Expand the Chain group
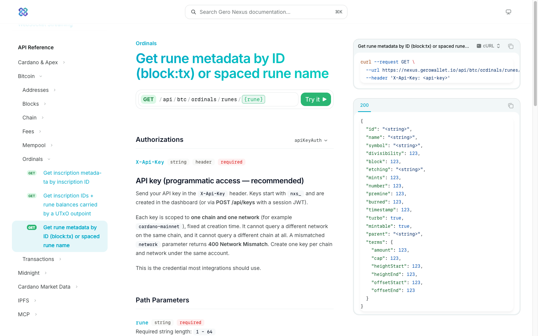The image size is (538, 336). pyautogui.click(x=33, y=118)
